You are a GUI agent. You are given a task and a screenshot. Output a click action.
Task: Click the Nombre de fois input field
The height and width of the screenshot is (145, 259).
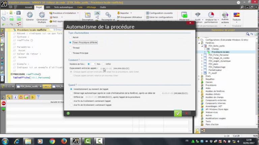(x=93, y=64)
